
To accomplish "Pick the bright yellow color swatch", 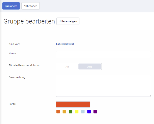I will 77,112.
